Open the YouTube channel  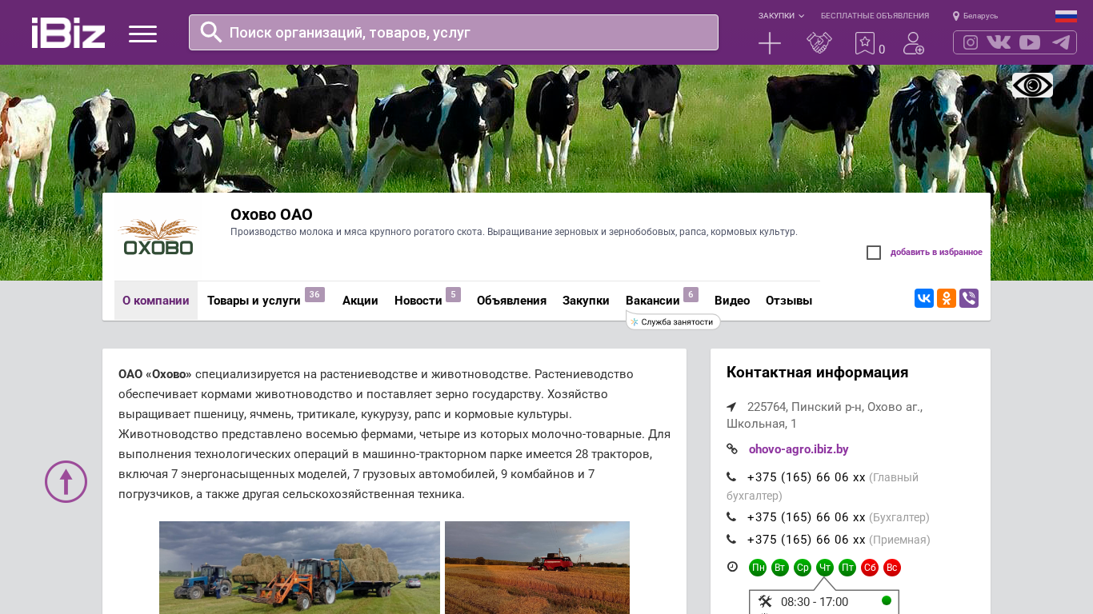coord(1030,42)
